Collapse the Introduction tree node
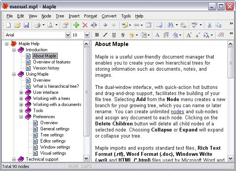 [x=14, y=50]
